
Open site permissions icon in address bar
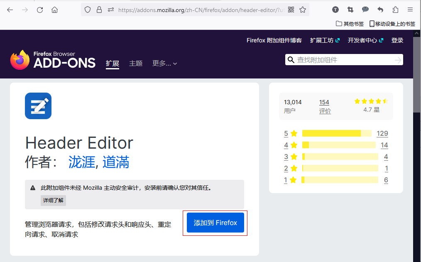tap(110, 10)
